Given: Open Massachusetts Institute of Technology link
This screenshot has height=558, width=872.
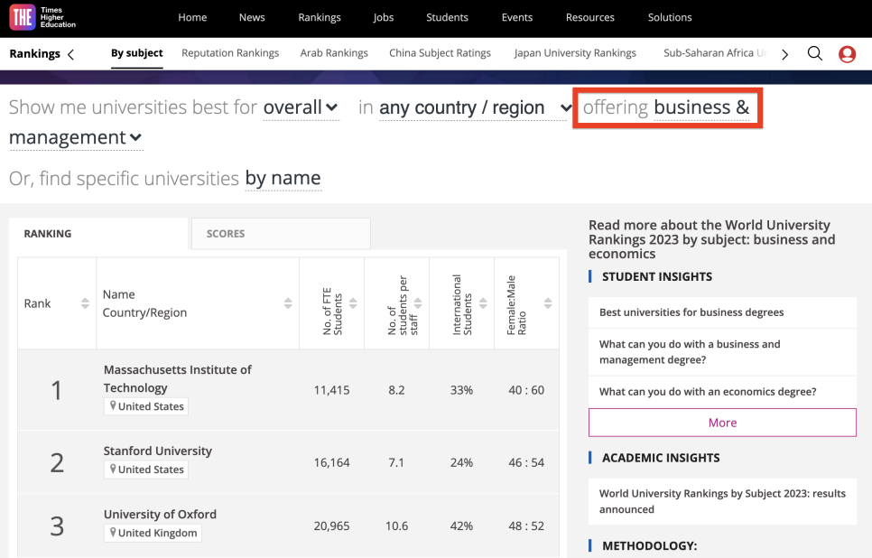Looking at the screenshot, I should pos(178,379).
